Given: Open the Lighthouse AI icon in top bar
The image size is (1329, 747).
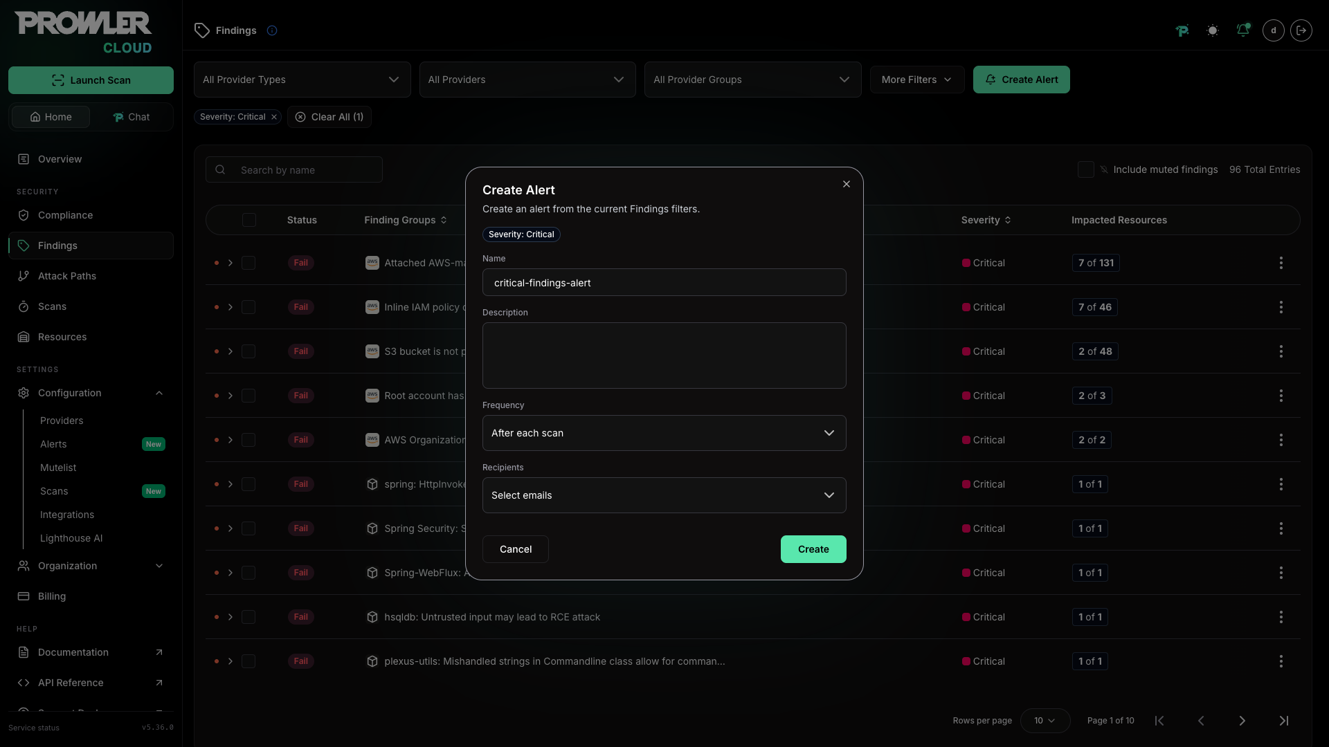Looking at the screenshot, I should coord(1182,30).
